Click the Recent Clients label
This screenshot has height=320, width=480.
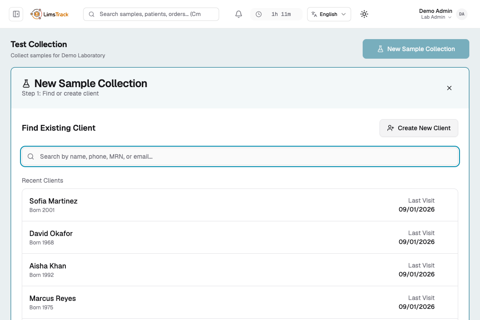tap(43, 180)
